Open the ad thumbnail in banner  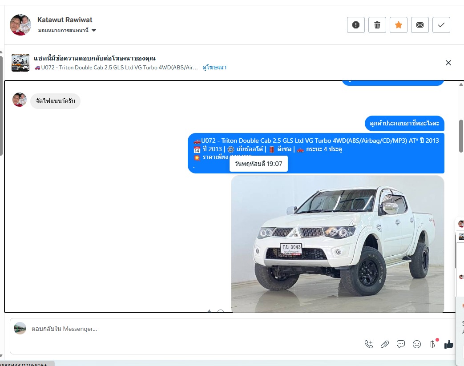(20, 63)
